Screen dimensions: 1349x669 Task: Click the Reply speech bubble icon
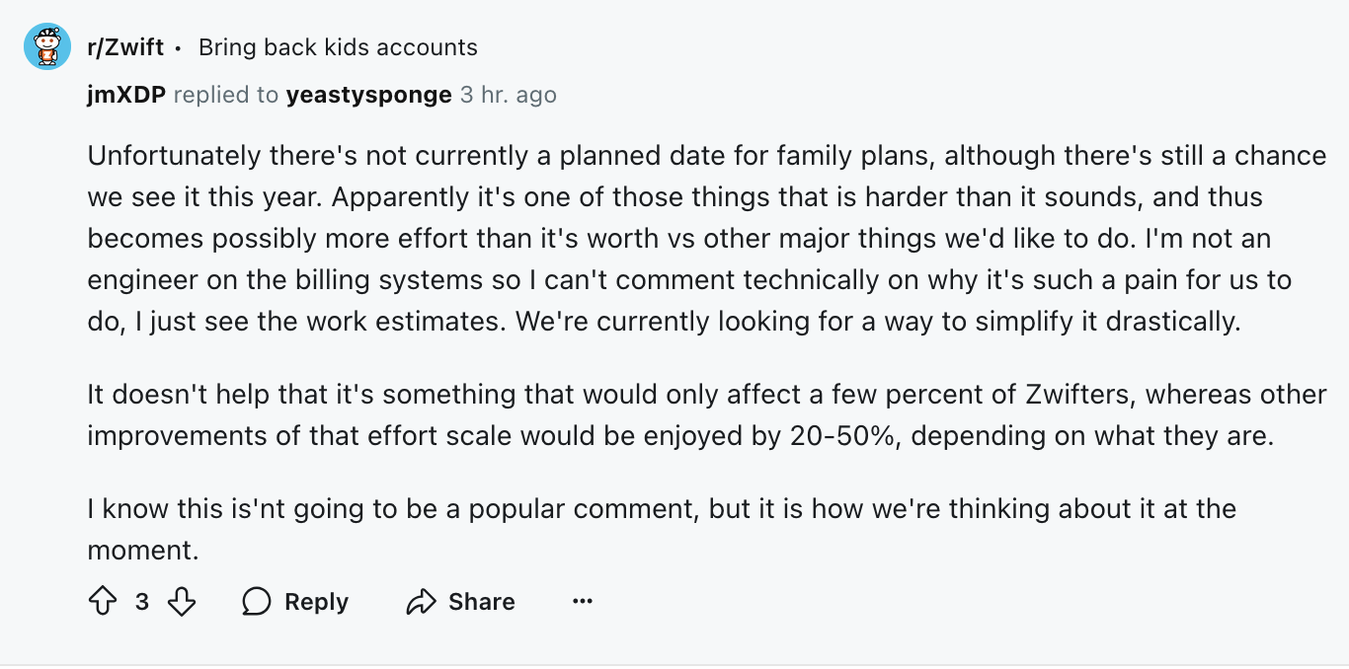point(257,601)
